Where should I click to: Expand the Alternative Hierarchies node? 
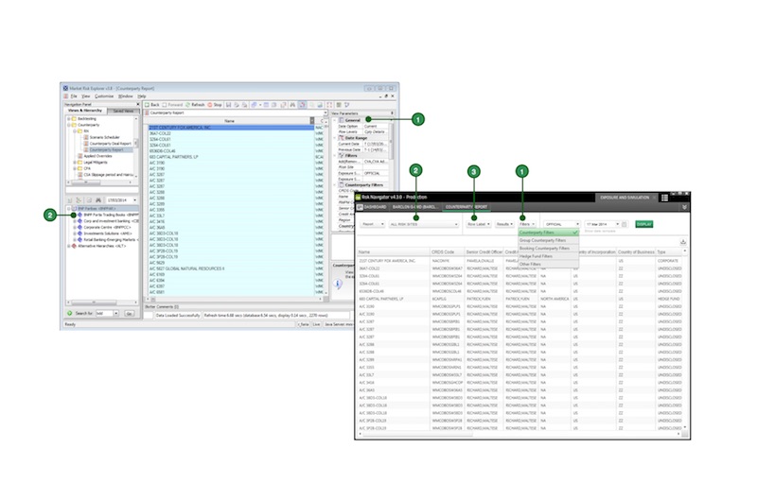pos(68,246)
